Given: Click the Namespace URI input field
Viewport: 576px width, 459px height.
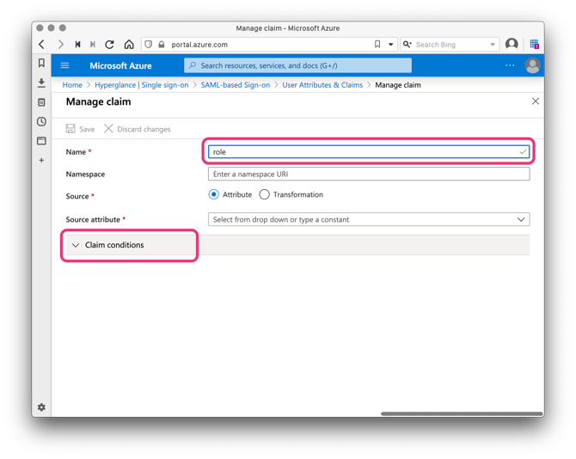Looking at the screenshot, I should [369, 174].
